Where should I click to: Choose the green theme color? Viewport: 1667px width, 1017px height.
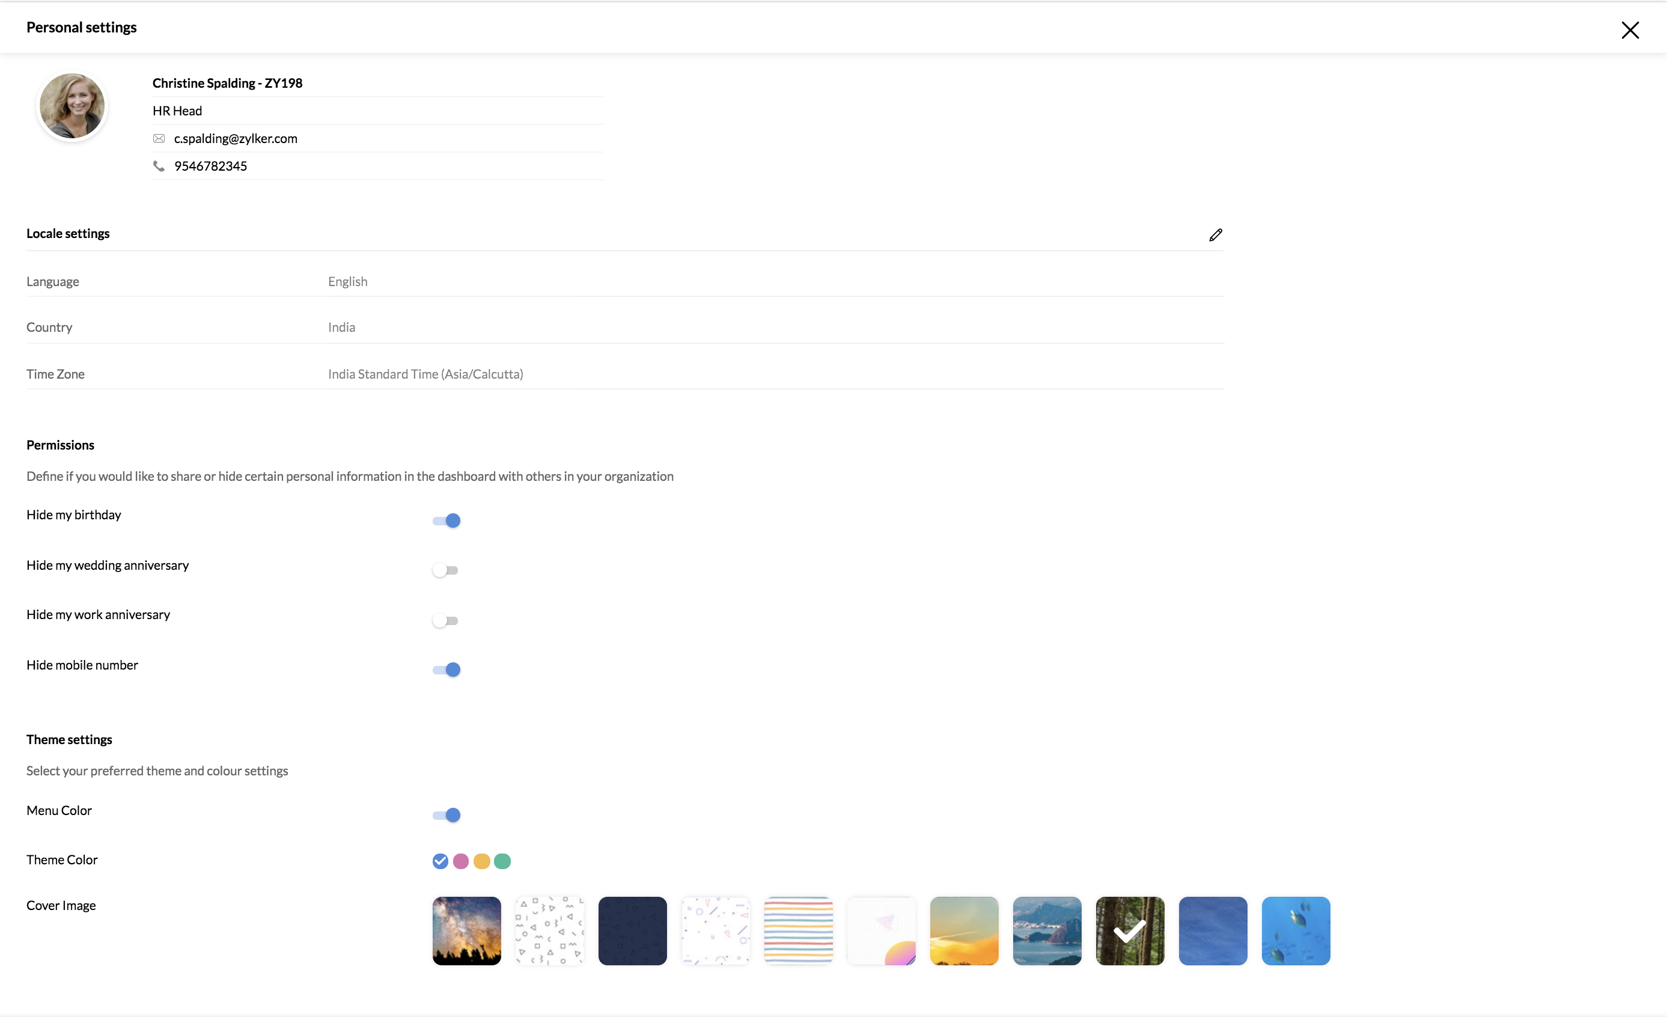(x=502, y=861)
